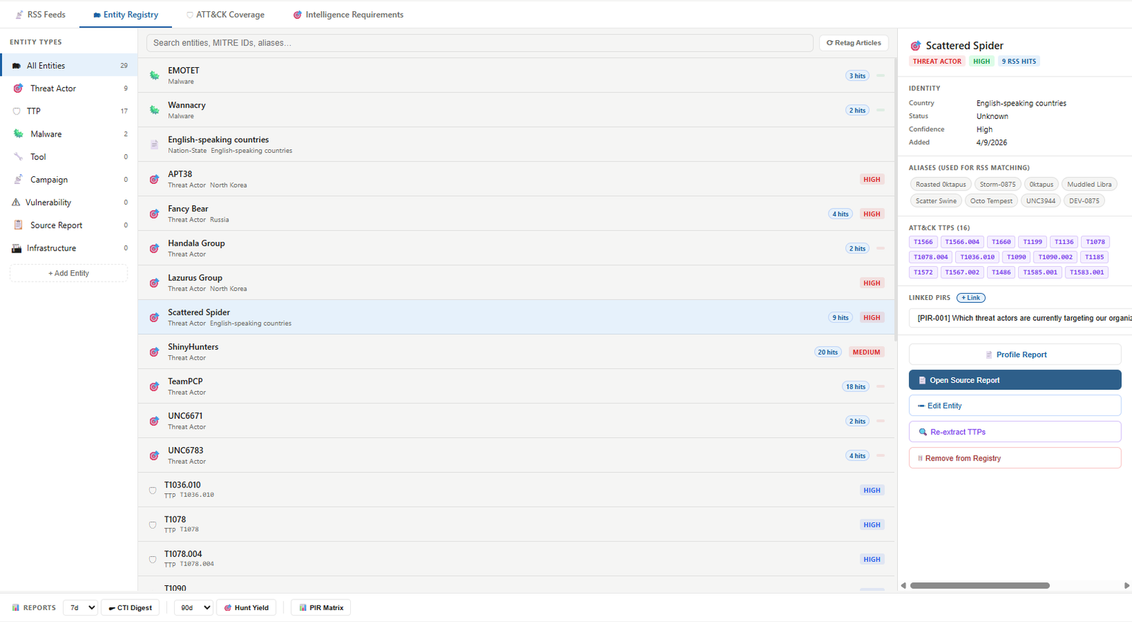The width and height of the screenshot is (1132, 622).
Task: Open the 90d hunt range dropdown
Action: pyautogui.click(x=194, y=608)
